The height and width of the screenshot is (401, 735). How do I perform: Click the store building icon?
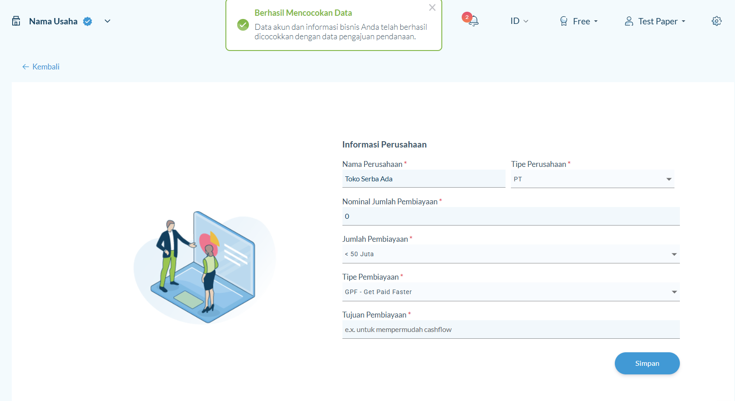[16, 21]
